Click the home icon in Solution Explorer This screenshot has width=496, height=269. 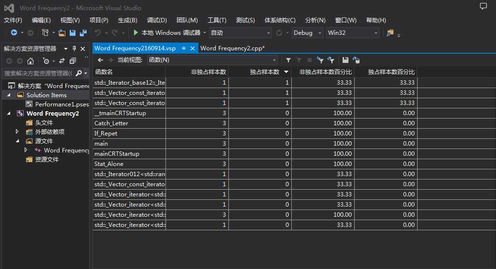click(x=30, y=60)
